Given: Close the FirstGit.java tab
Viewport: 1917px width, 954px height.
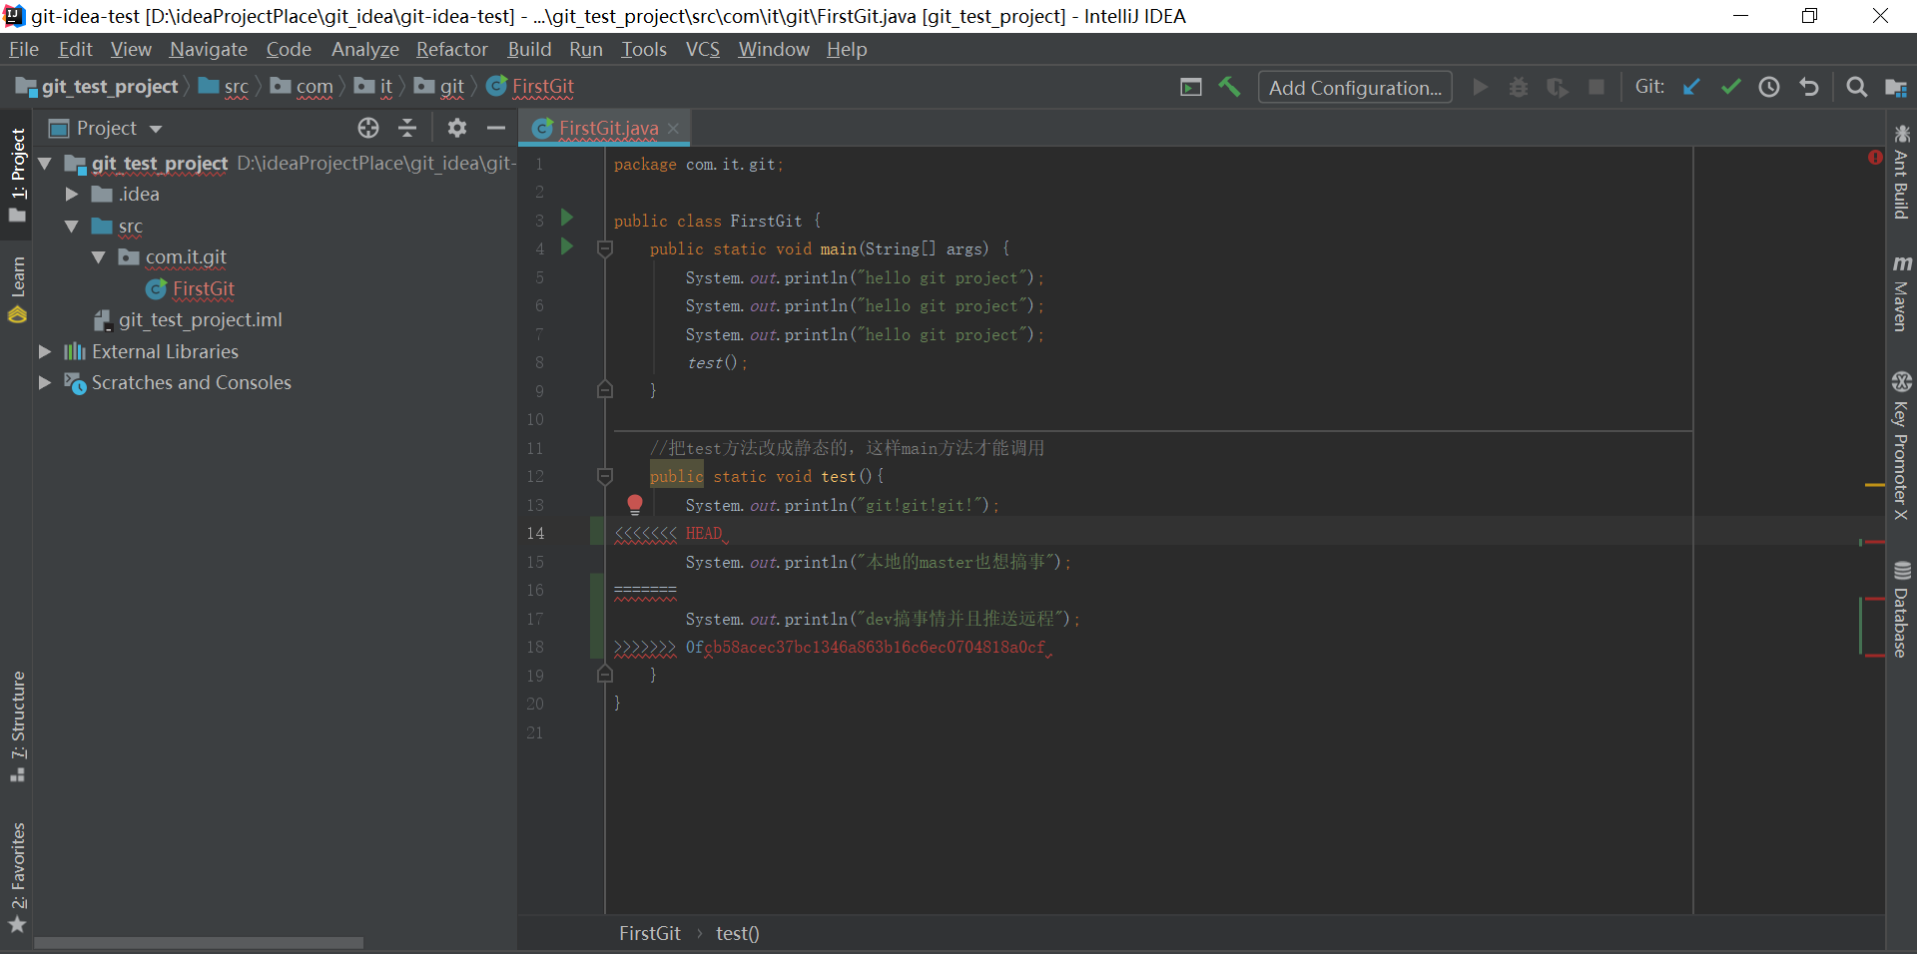Looking at the screenshot, I should click(x=673, y=128).
